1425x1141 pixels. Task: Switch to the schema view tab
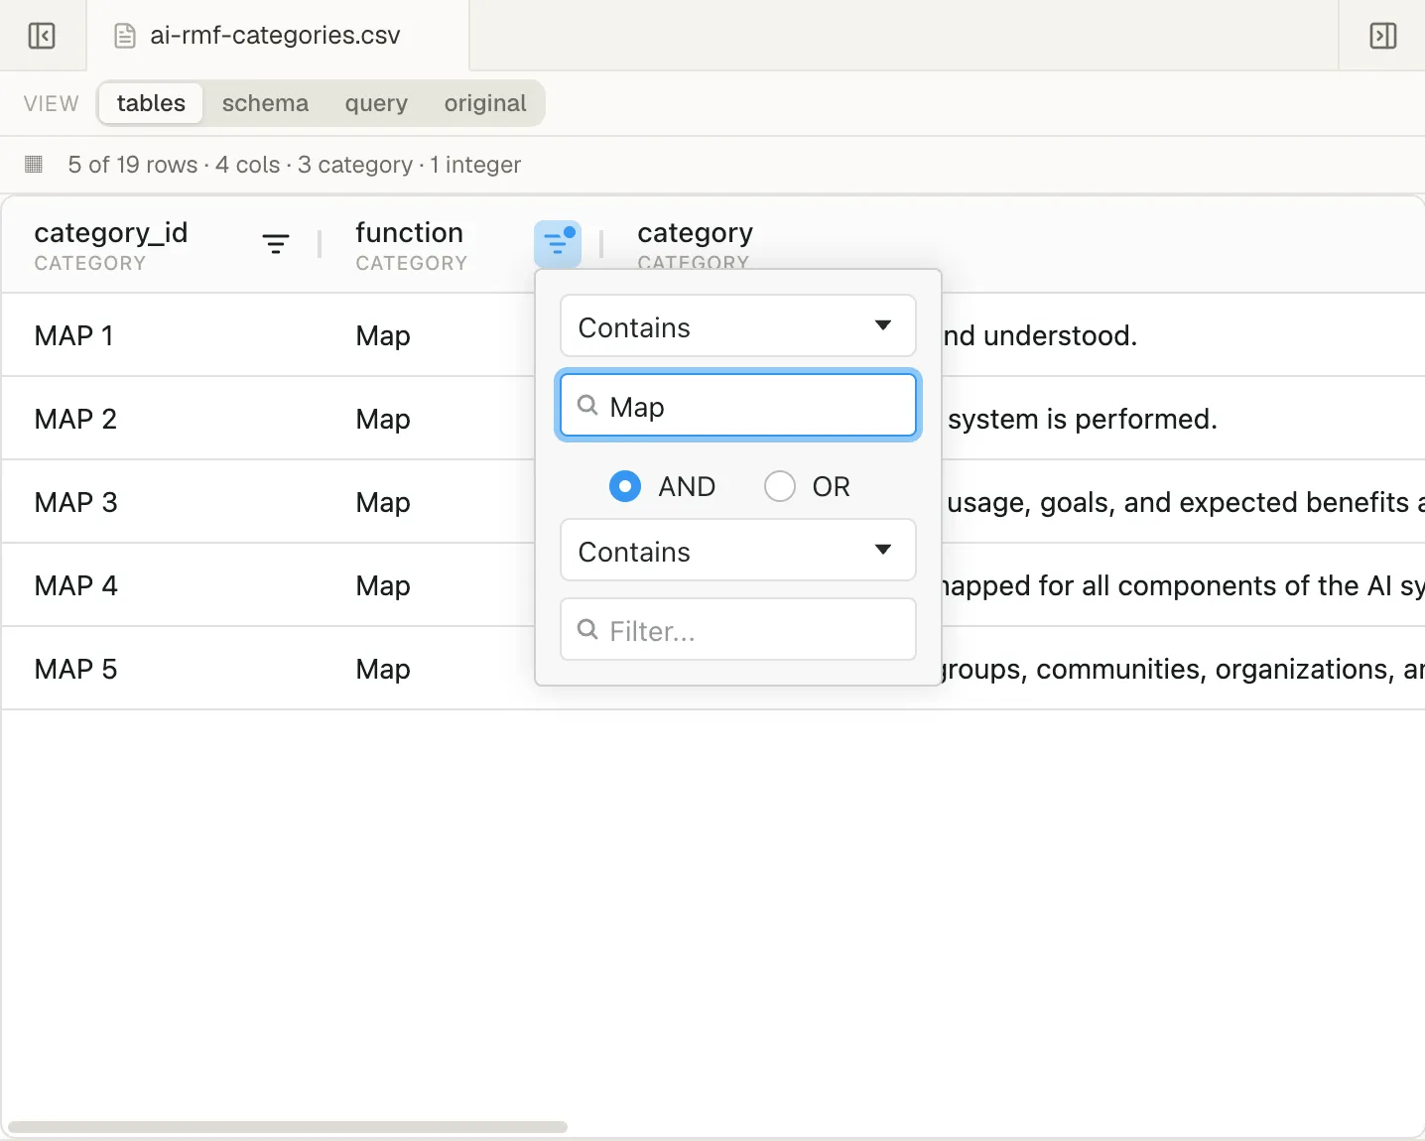265,103
